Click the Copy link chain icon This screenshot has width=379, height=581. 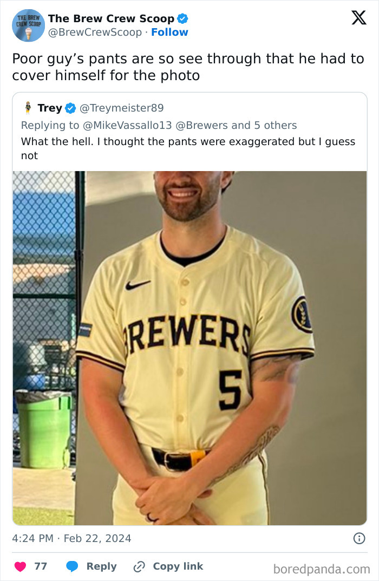(x=140, y=566)
